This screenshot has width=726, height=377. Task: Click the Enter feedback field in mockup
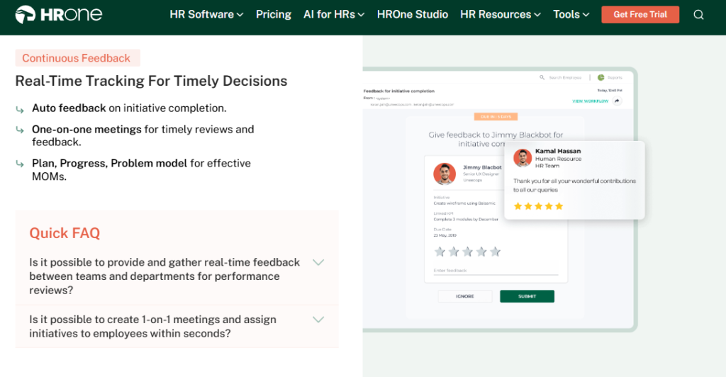tap(496, 271)
